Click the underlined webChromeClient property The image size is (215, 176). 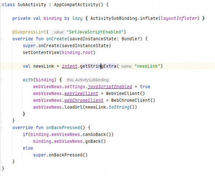point(84,100)
